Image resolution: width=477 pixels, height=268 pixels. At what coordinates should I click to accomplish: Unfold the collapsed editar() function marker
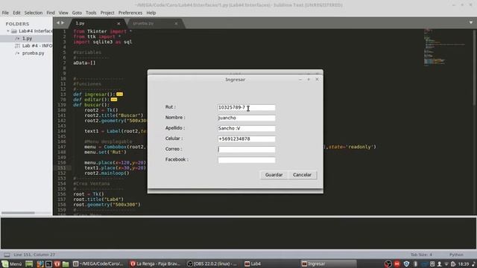114,99
